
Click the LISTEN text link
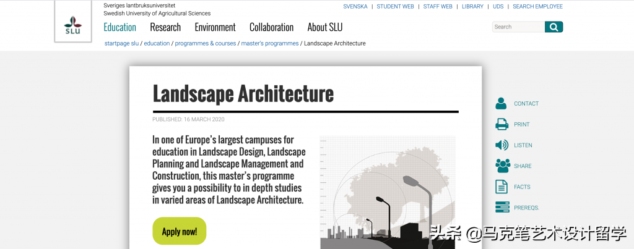(x=523, y=145)
